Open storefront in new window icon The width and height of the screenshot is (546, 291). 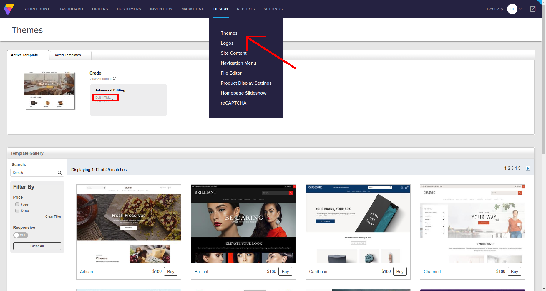point(533,9)
